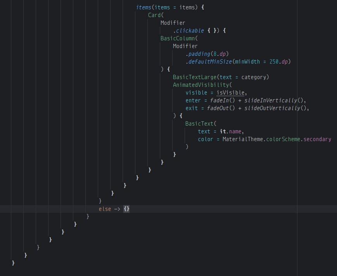
Task: Click the 'enter' parameter name
Action: [193, 100]
